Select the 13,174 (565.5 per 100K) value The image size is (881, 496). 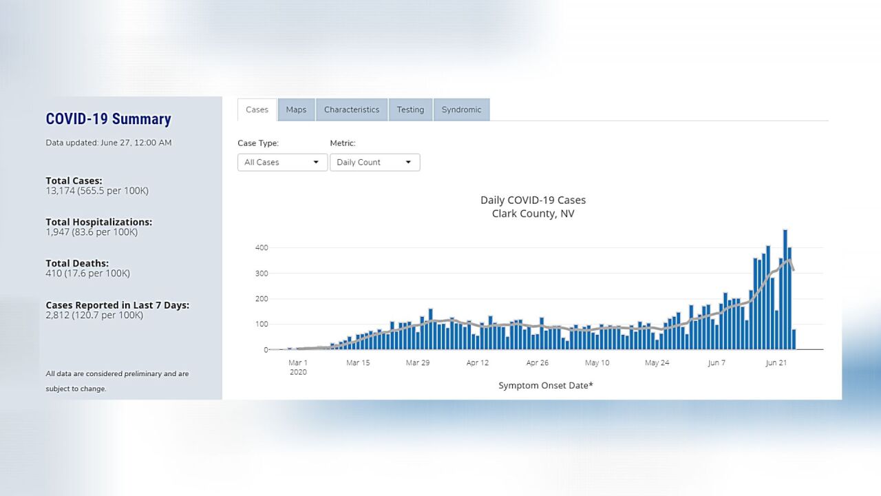point(97,191)
